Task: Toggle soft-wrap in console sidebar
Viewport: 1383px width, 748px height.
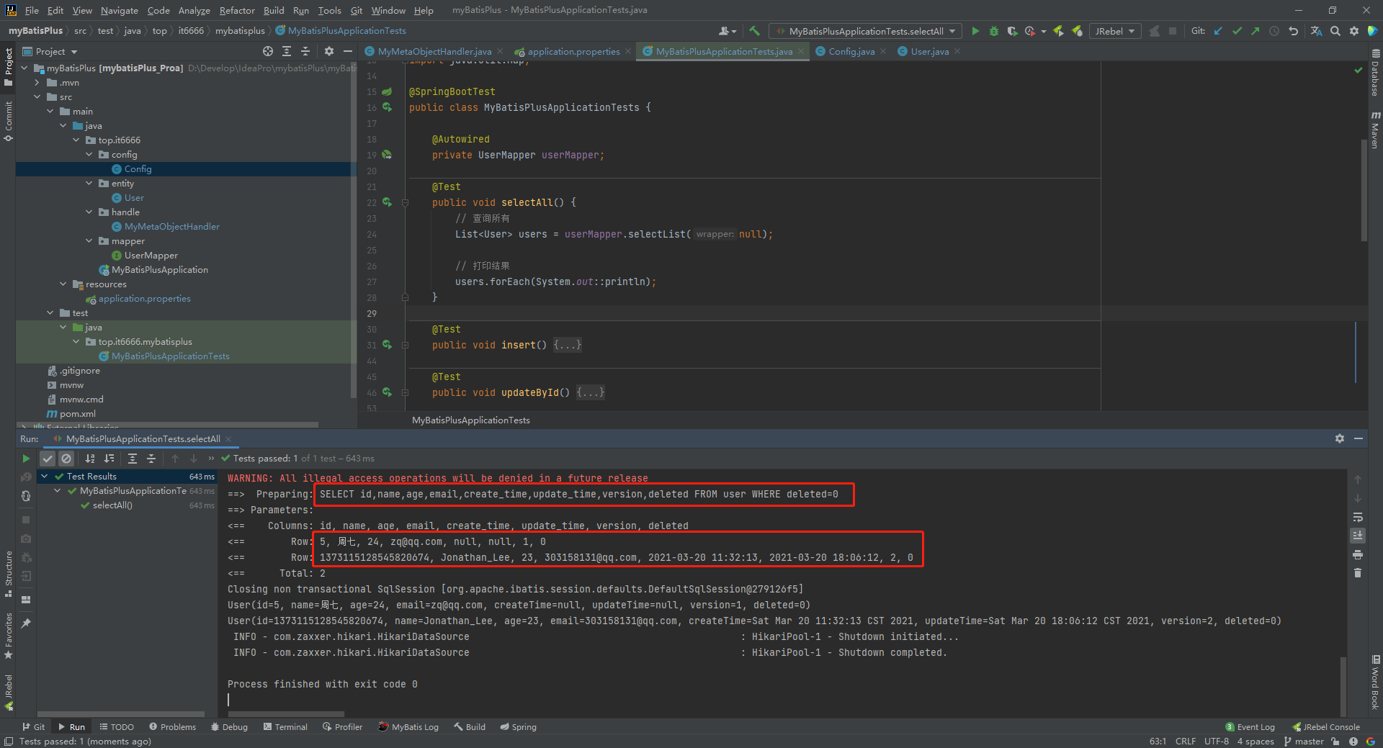Action: coord(1358,517)
